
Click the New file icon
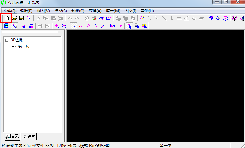click(7, 18)
